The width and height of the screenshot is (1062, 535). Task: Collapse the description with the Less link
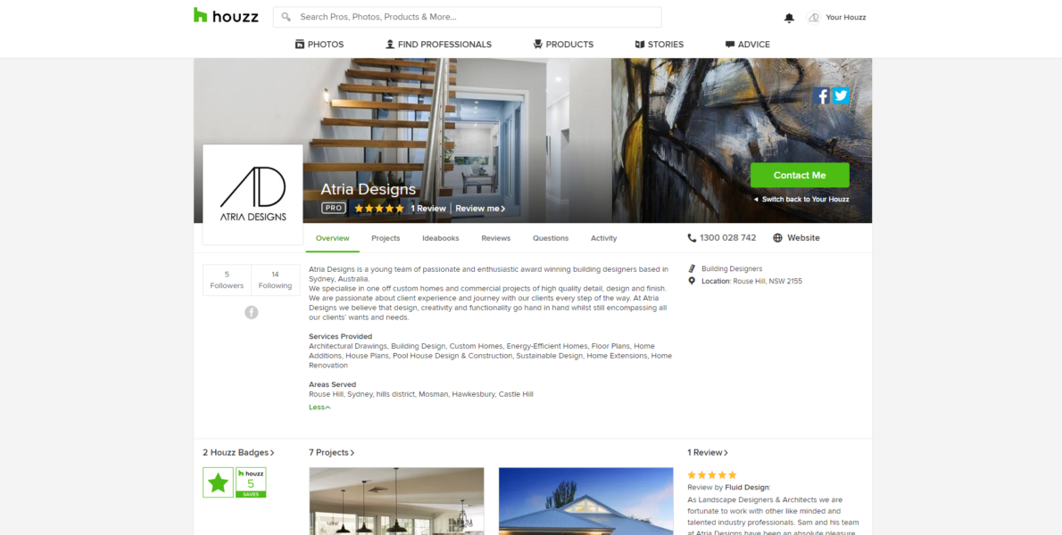(319, 407)
